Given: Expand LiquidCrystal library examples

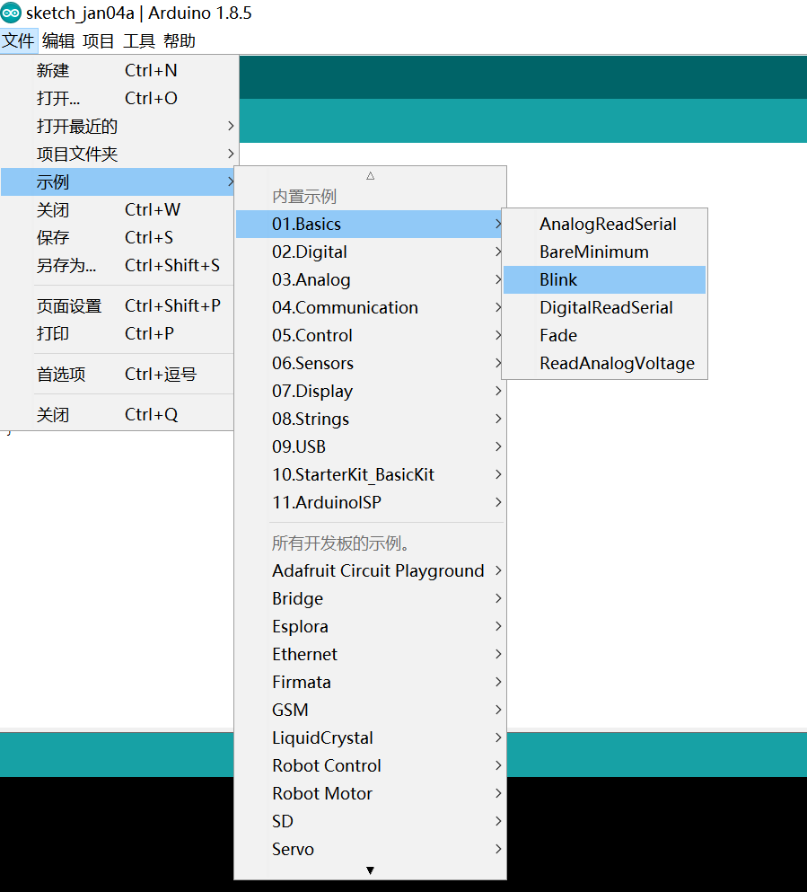Looking at the screenshot, I should click(370, 738).
